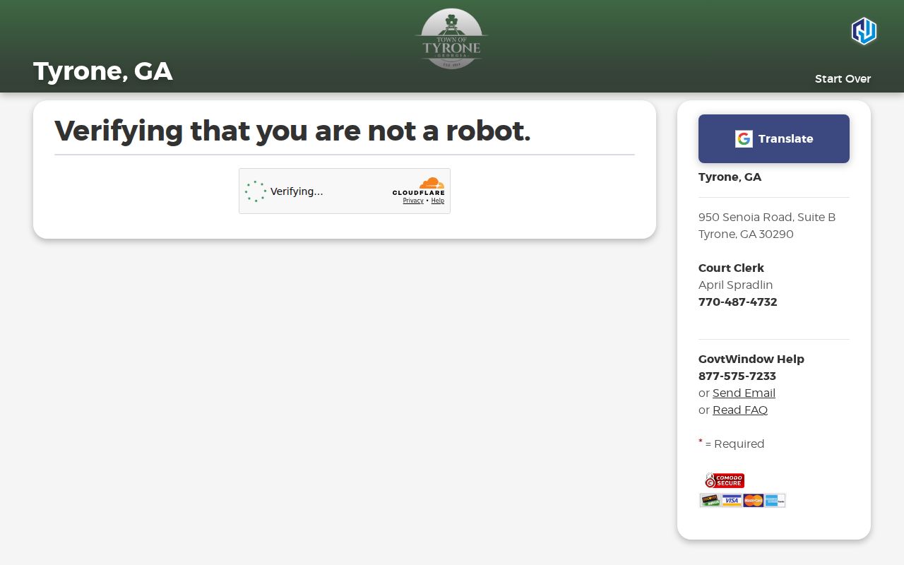Click the 'Verifying that you are not a robot.' heading
Viewport: 904px width, 565px height.
pos(292,131)
